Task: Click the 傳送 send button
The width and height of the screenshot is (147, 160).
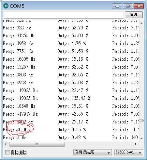Action: tap(134, 15)
